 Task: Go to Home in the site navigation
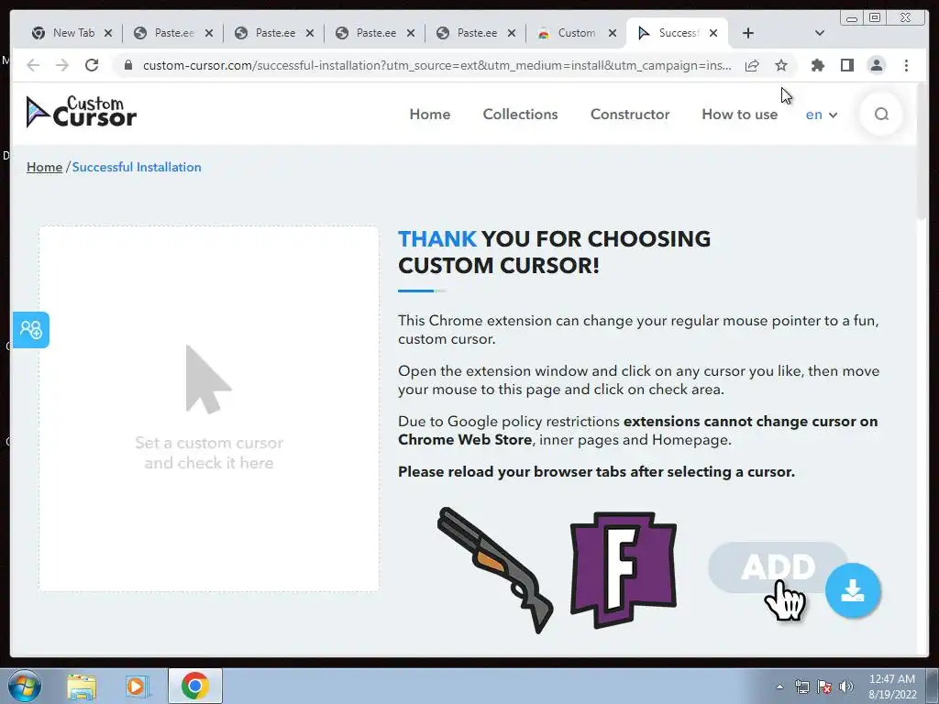pos(430,115)
